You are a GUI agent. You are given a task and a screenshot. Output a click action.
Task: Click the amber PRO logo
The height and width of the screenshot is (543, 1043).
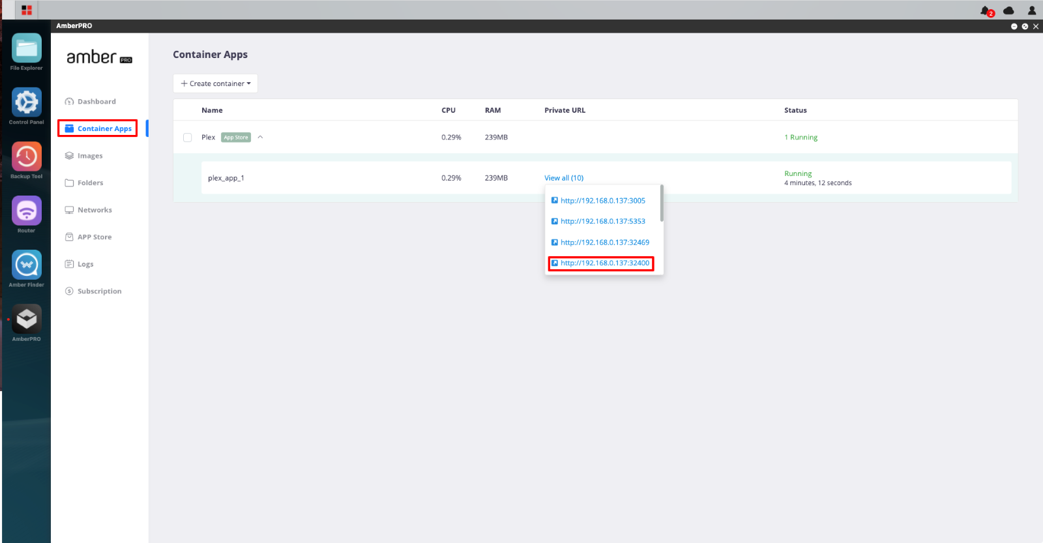coord(99,57)
